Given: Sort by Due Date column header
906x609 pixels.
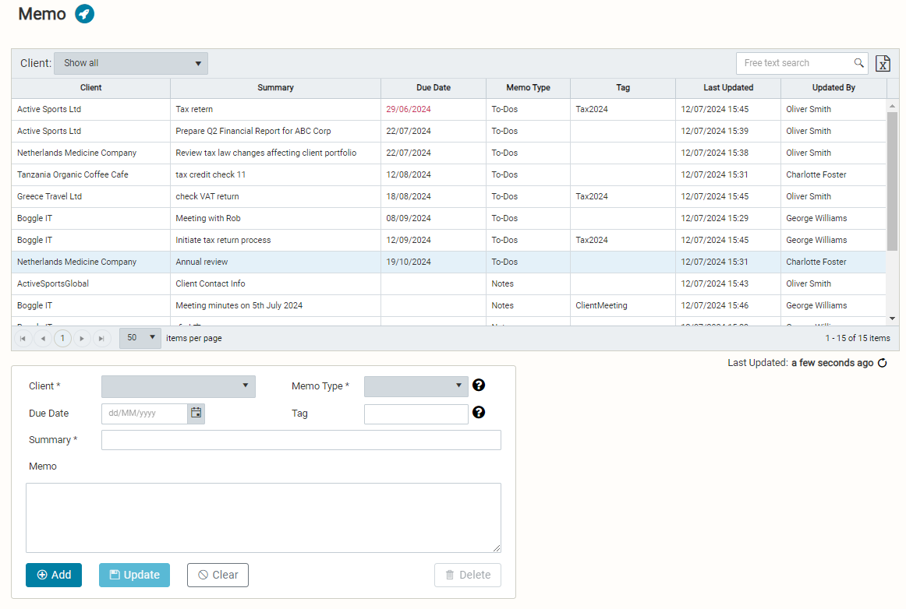Looking at the screenshot, I should (434, 88).
